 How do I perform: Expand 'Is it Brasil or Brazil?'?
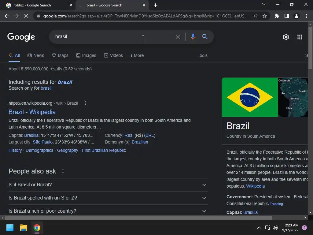click(108, 185)
